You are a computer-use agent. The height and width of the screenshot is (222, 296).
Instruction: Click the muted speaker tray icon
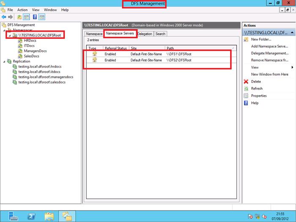tap(264, 217)
